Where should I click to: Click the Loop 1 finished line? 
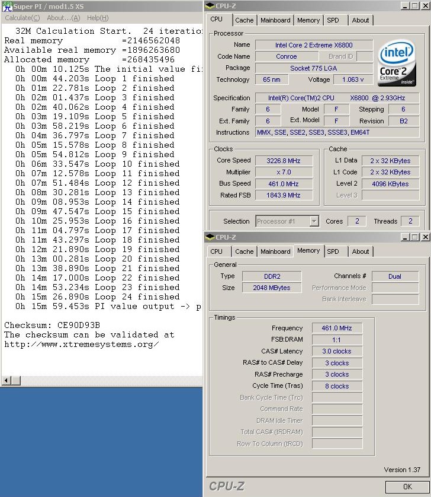[x=95, y=79]
